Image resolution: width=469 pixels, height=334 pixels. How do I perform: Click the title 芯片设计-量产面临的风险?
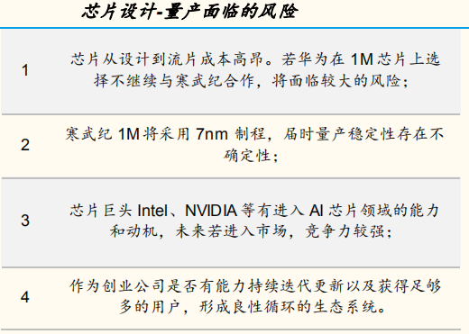click(x=190, y=12)
